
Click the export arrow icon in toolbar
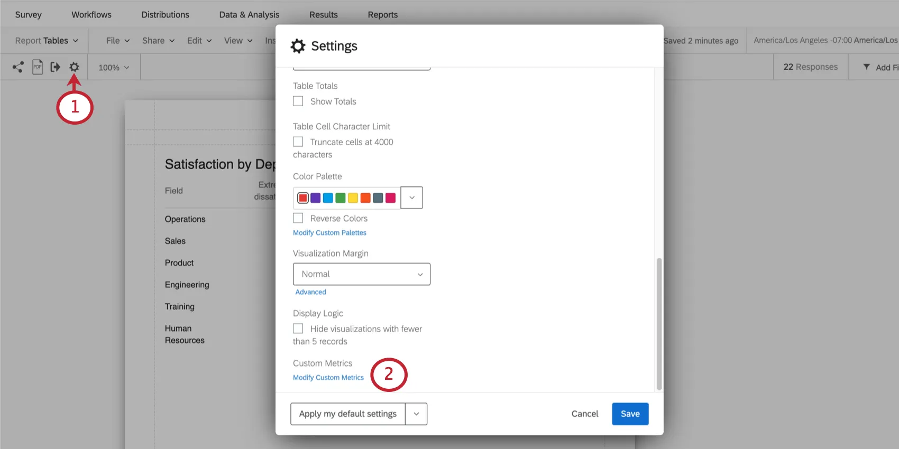coord(55,67)
